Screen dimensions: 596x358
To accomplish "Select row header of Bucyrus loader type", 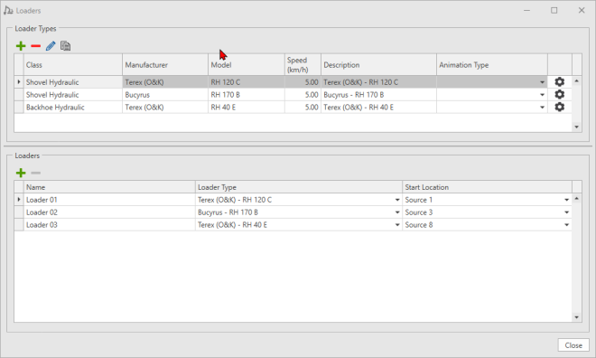I will pos(19,95).
